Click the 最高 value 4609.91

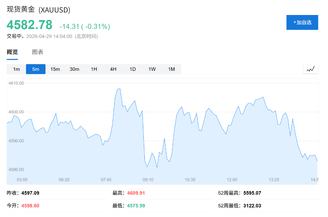[135, 193]
